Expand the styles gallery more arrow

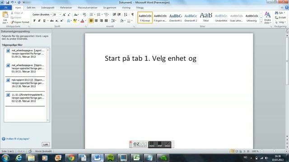coord(261,22)
